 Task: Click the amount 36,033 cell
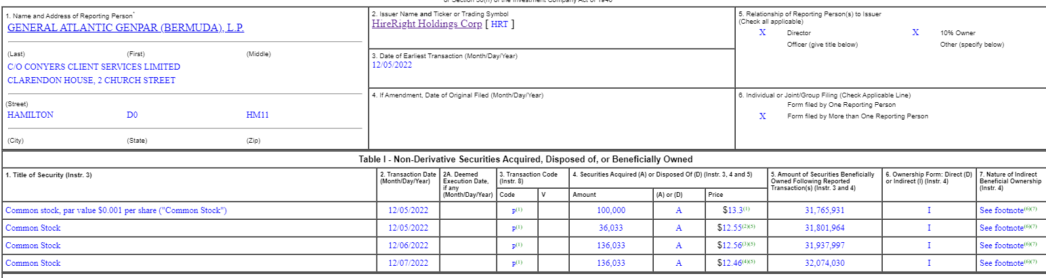tap(612, 228)
